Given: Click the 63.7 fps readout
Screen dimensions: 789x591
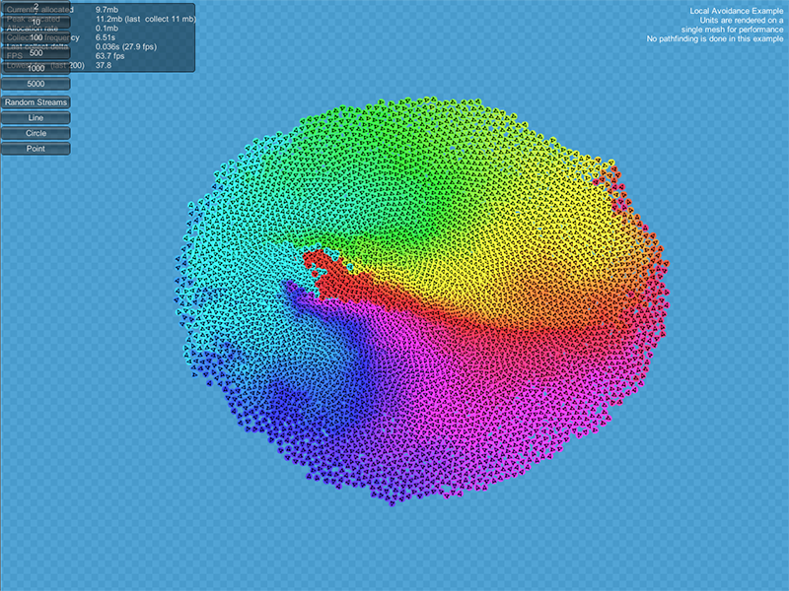Looking at the screenshot, I should tap(110, 56).
